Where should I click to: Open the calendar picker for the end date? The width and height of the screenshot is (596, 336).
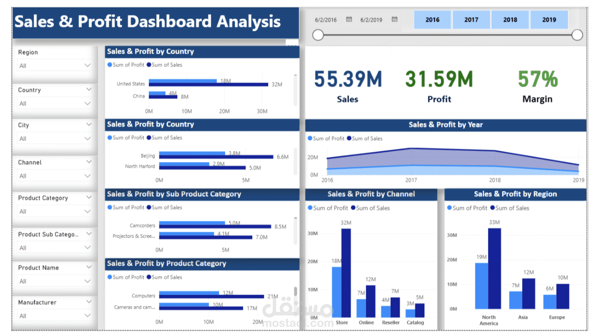coord(394,19)
